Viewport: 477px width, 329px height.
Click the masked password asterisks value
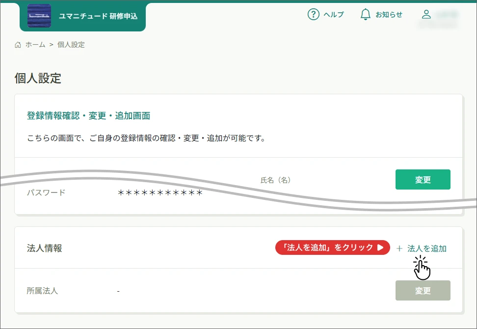160,193
